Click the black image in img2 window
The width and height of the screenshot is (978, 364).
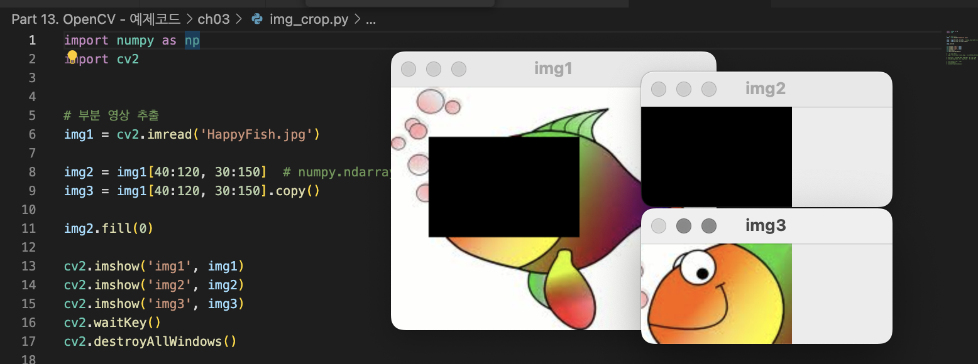point(717,157)
